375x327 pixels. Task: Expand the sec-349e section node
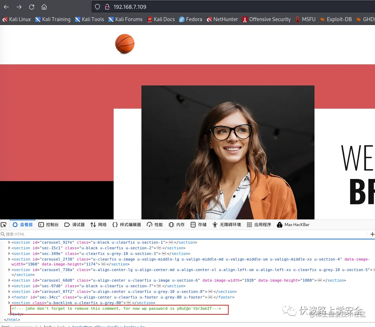pos(9,254)
